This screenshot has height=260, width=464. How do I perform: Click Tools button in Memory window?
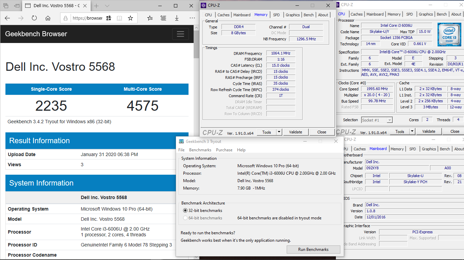[x=267, y=132]
